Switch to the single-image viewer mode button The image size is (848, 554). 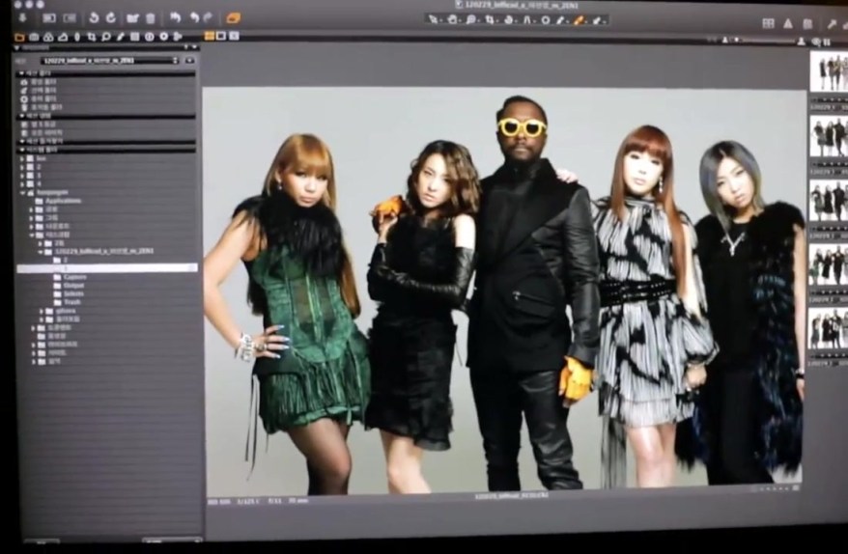221,36
